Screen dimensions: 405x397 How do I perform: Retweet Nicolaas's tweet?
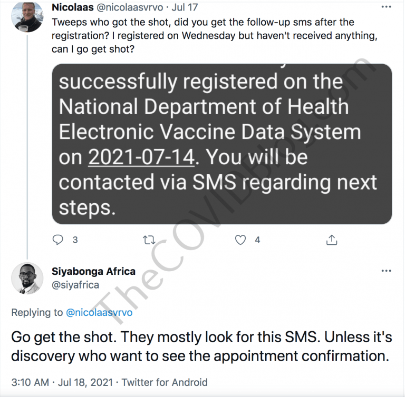[x=149, y=240]
